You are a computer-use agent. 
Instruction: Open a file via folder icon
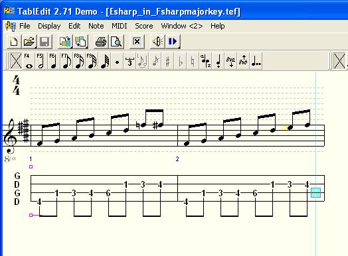click(x=29, y=41)
